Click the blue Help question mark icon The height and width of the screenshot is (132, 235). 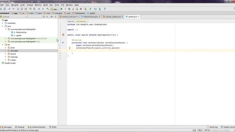105,9
